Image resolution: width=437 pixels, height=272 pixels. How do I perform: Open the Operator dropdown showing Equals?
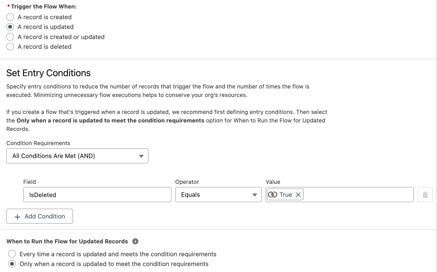point(218,195)
